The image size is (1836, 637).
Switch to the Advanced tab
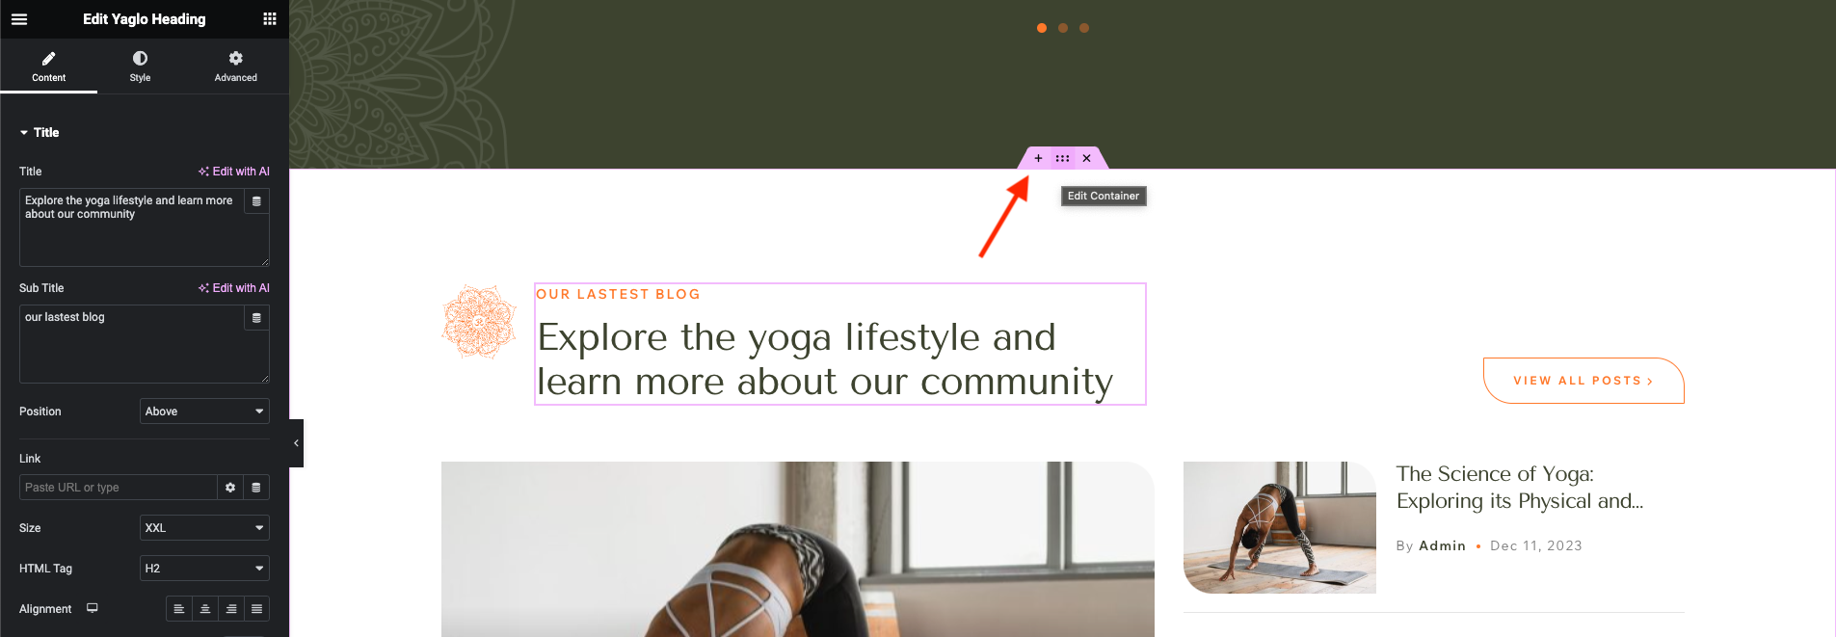(236, 66)
